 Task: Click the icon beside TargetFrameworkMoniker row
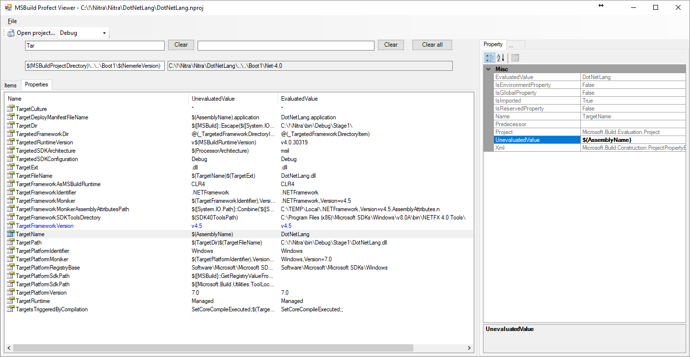pyautogui.click(x=11, y=201)
